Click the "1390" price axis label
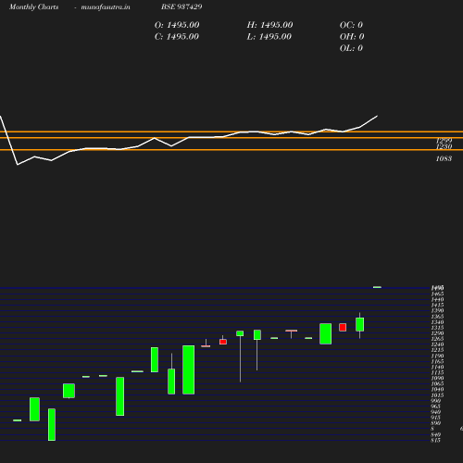Image resolution: width=463 pixels, height=463 pixels. pyautogui.click(x=438, y=310)
